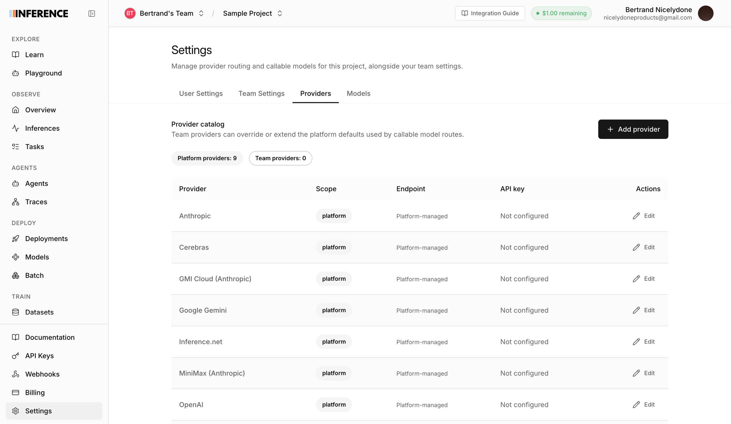731x424 pixels.
Task: Open Playground robot icon
Action: pos(16,73)
